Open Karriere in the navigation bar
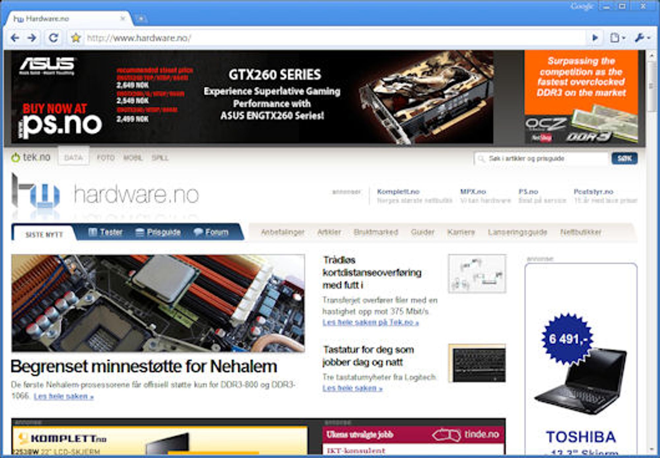 pos(461,232)
